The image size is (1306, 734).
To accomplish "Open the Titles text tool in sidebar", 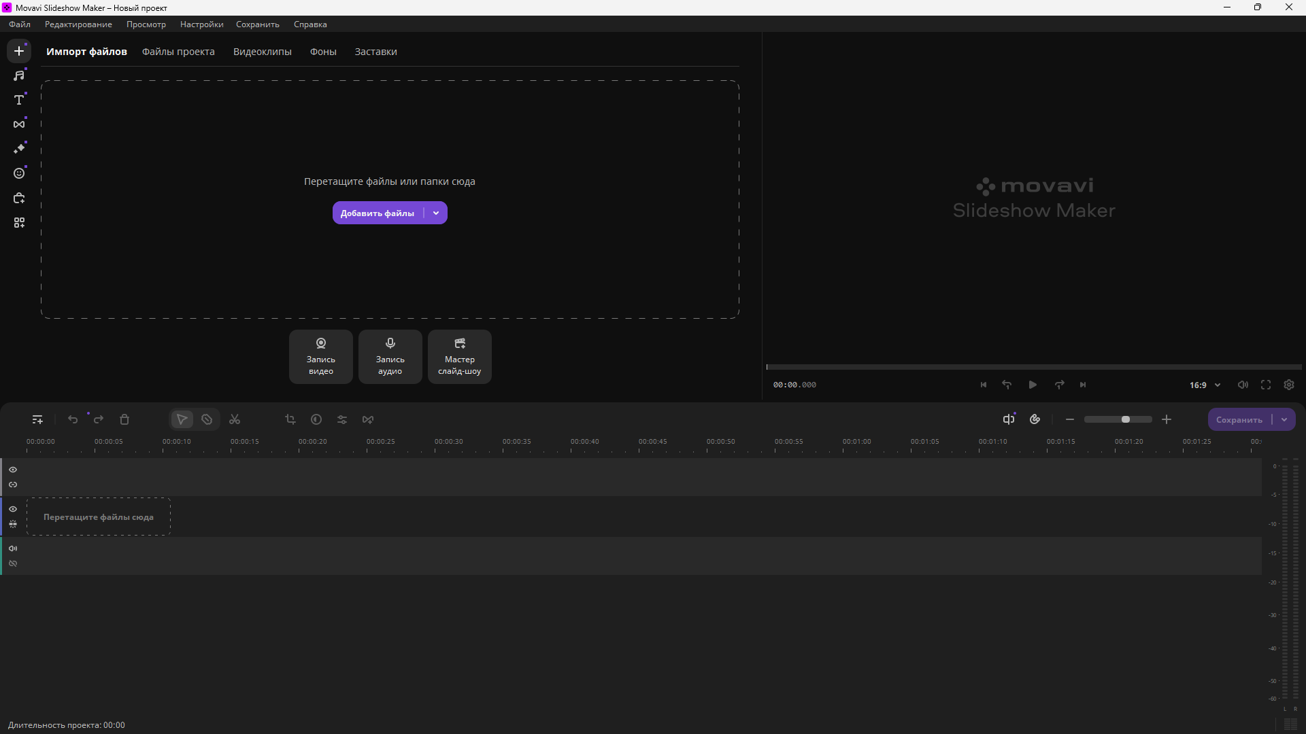I will 19,100.
